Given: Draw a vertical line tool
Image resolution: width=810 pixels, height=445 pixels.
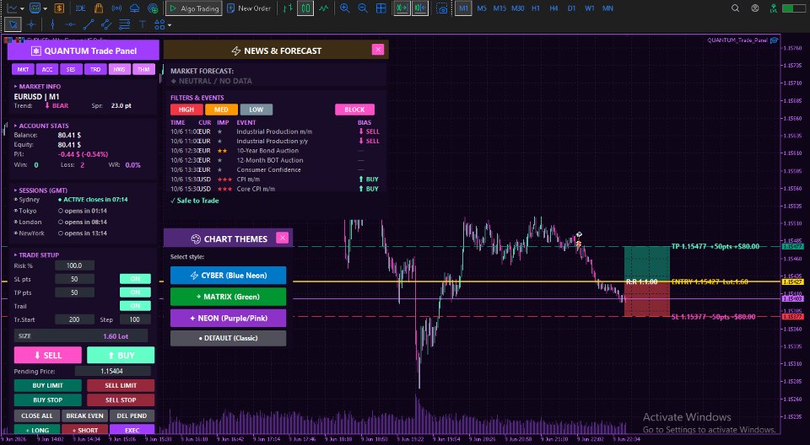Looking at the screenshot, I should (52, 24).
